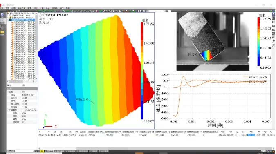
Task: Open the 分析 menu
Action: 47,8
